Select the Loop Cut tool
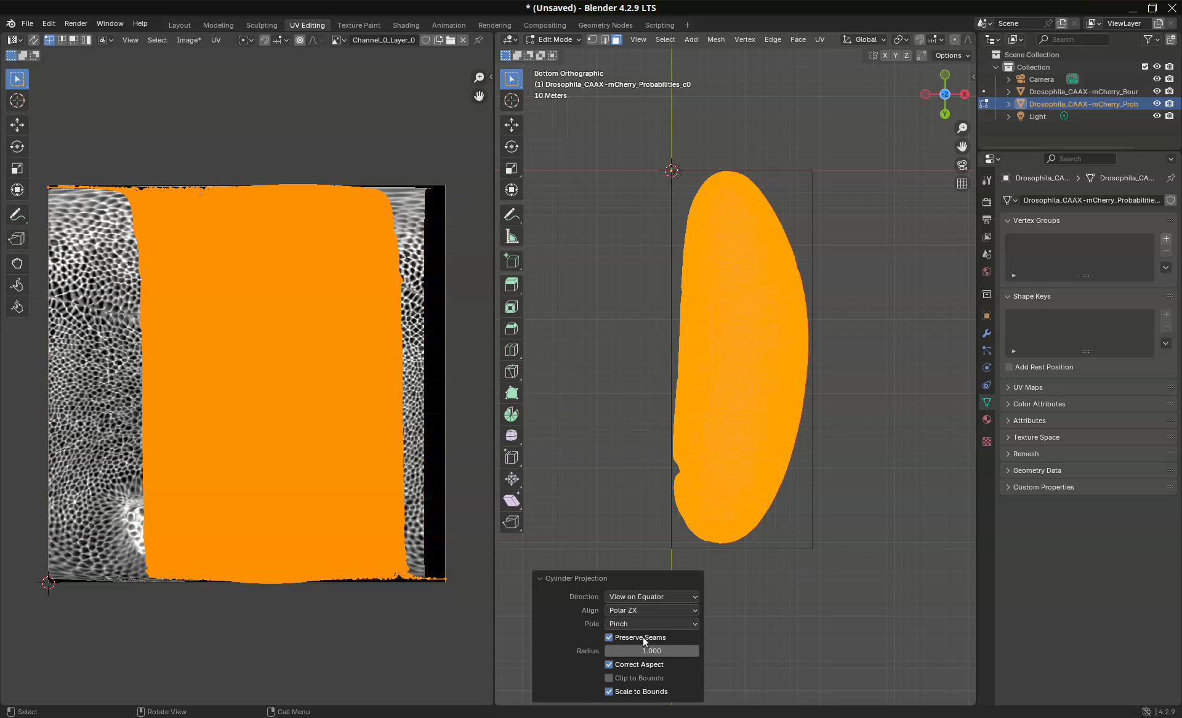Viewport: 1182px width, 718px height. click(x=511, y=350)
